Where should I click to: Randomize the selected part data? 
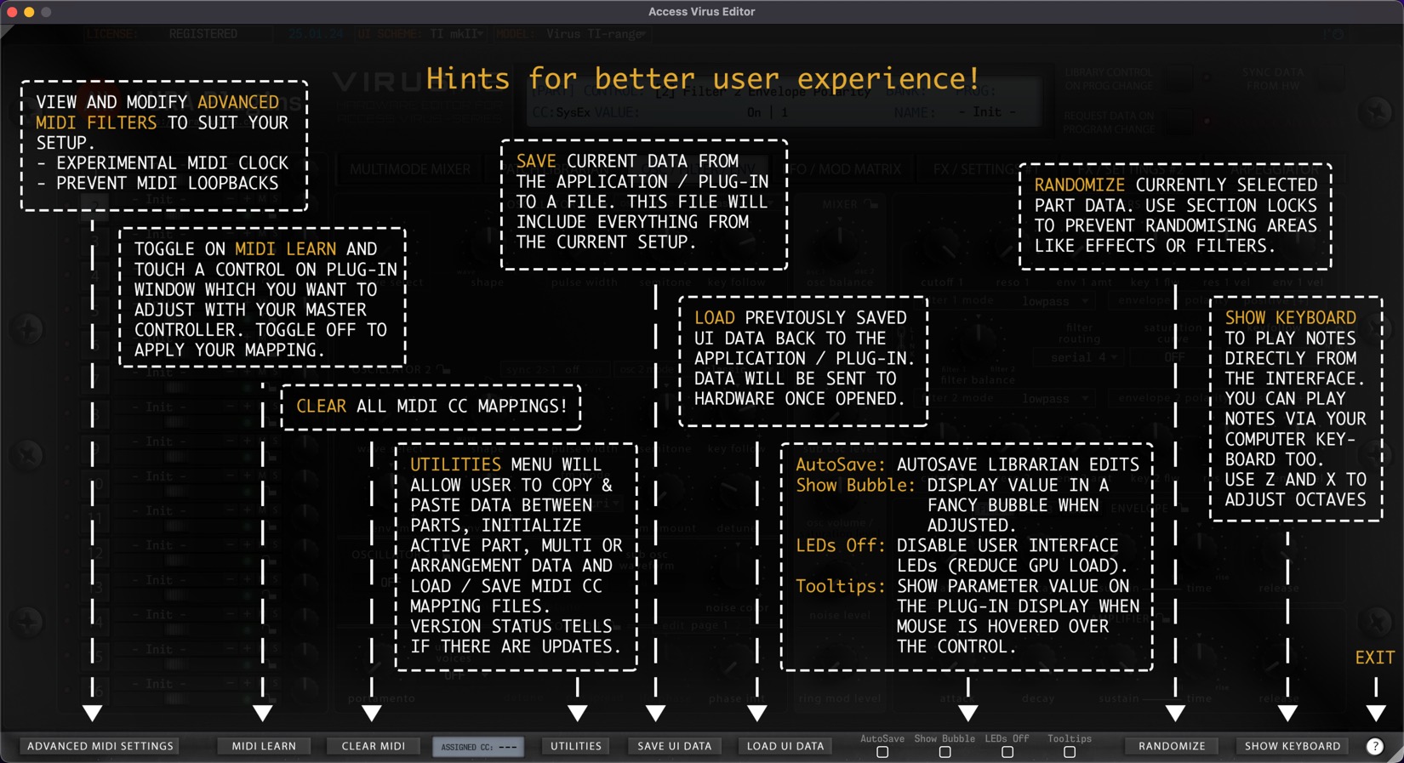coord(1172,746)
